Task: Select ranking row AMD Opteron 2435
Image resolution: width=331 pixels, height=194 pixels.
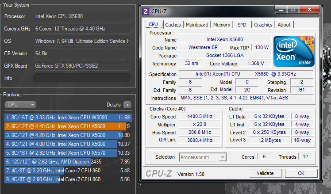Action: (x=68, y=162)
